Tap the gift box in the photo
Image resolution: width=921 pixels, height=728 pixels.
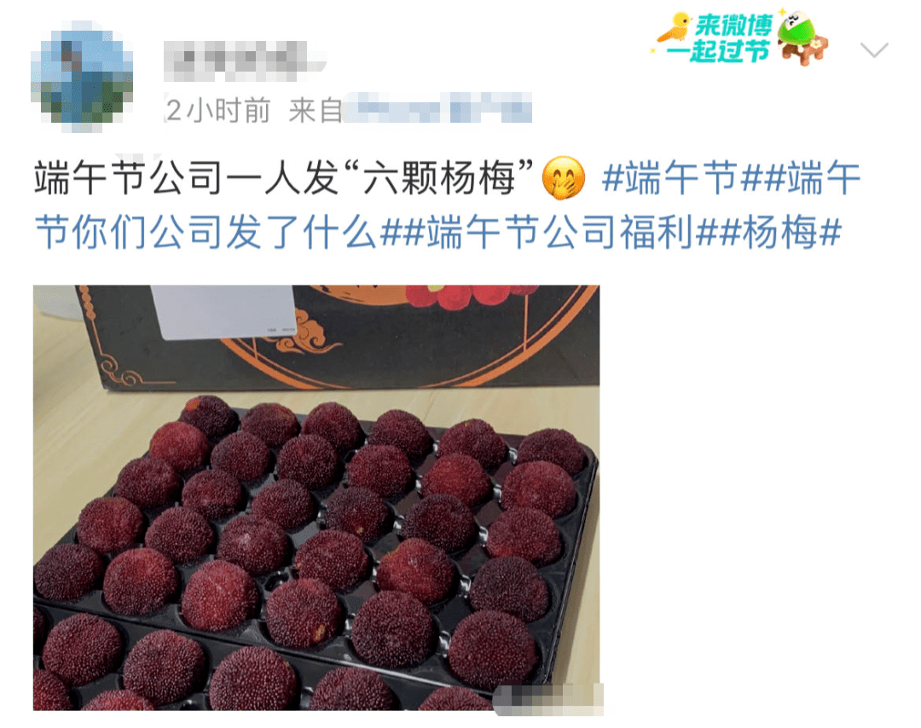338,337
